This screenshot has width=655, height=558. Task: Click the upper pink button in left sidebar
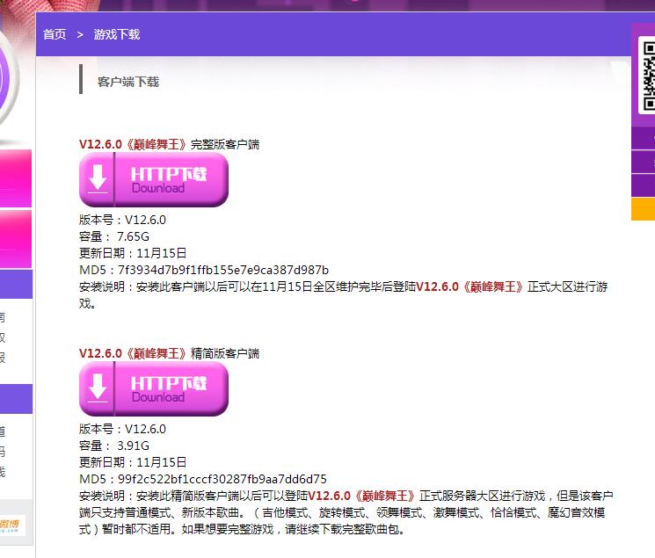[x=15, y=178]
